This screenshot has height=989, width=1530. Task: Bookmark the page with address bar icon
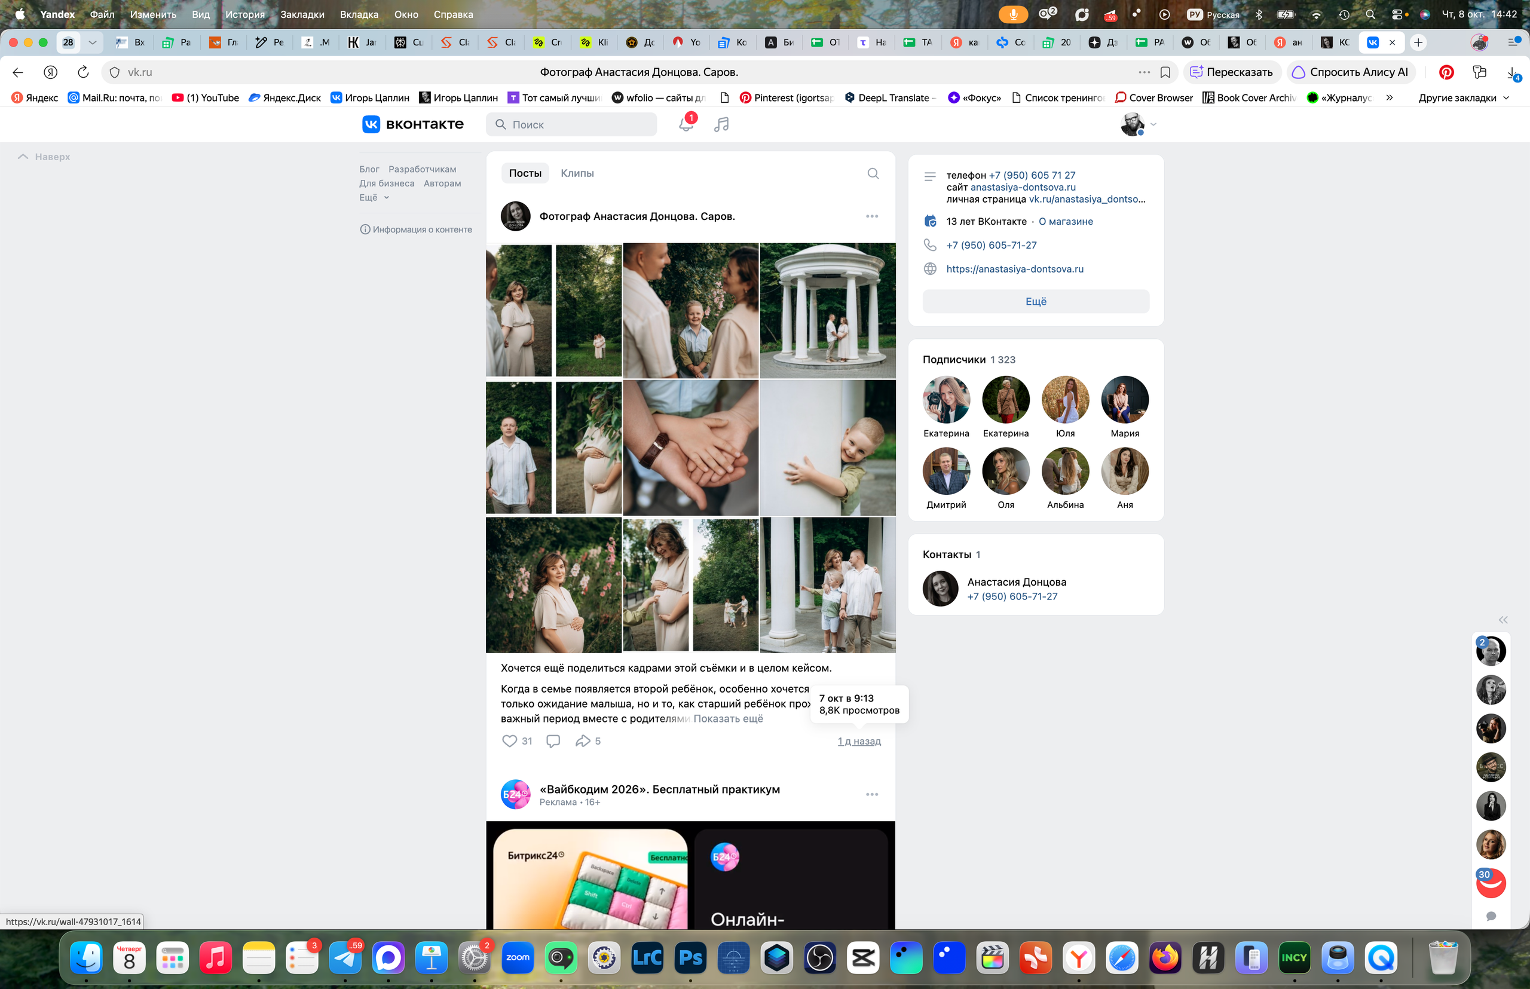point(1164,72)
